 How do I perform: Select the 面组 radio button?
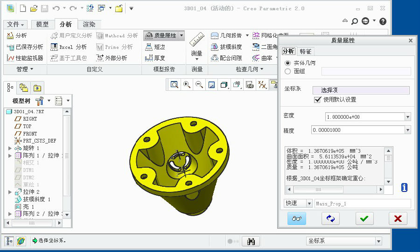287,71
